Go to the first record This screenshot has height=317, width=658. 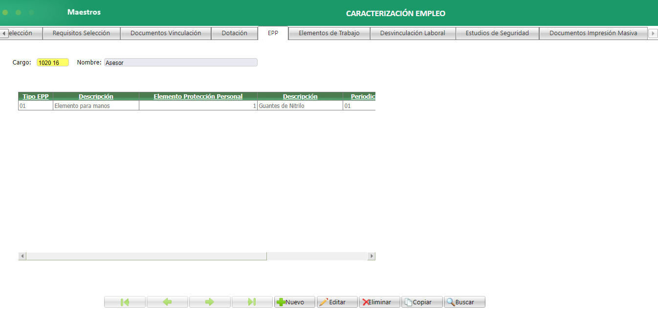pos(125,302)
